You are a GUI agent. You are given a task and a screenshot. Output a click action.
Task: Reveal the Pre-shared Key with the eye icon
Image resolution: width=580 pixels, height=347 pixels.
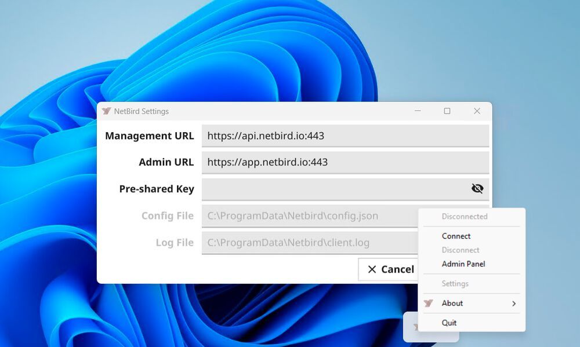pyautogui.click(x=477, y=188)
